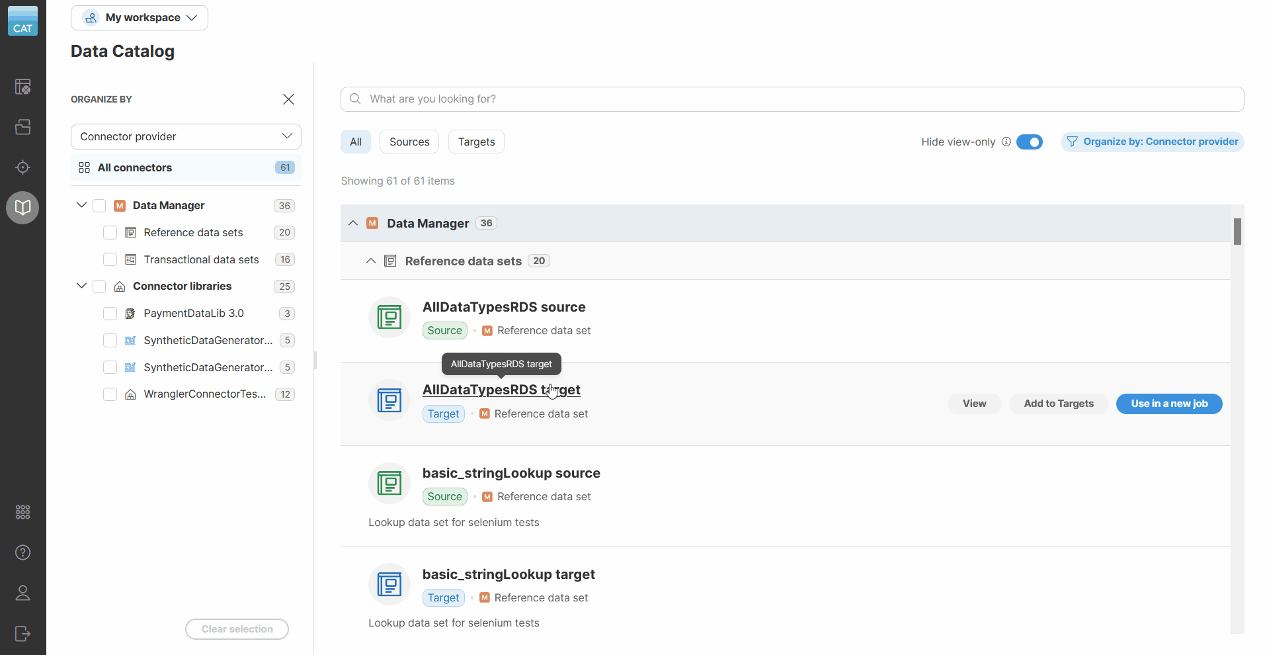1267x655 pixels.
Task: Collapse Data Manager tree node in sidebar
Action: [x=81, y=205]
